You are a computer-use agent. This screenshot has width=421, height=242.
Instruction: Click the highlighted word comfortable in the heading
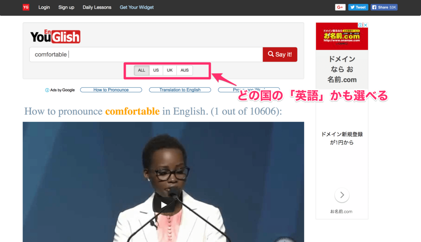pos(132,111)
